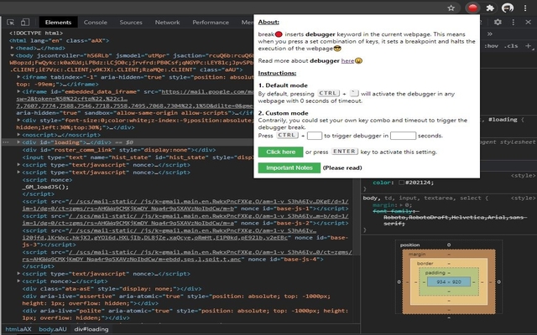
Task: Open the Network tab
Action: pyautogui.click(x=167, y=23)
